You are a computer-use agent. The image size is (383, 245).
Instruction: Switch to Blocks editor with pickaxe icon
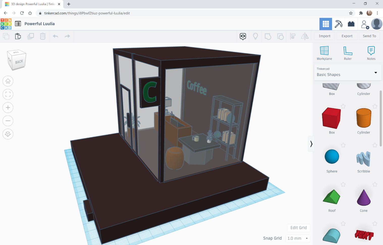(338, 24)
